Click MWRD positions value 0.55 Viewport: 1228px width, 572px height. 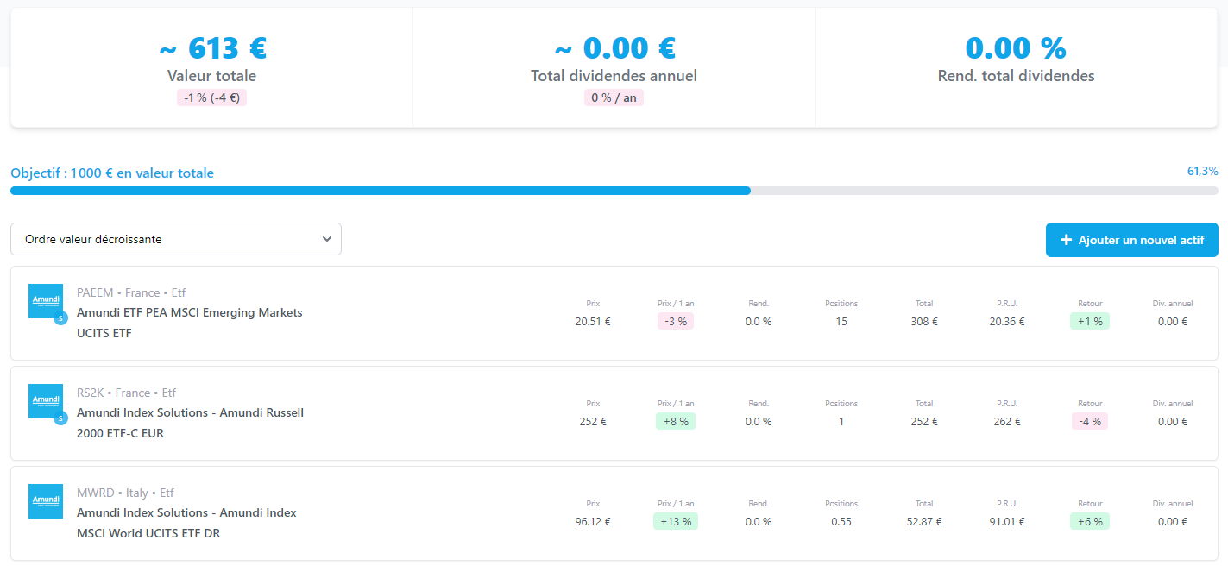click(841, 522)
